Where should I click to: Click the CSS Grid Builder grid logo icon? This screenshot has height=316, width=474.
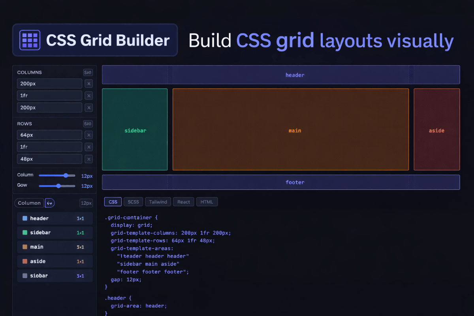pyautogui.click(x=30, y=40)
